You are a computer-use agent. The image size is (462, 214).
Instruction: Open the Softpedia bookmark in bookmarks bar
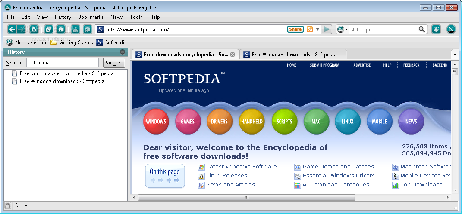112,42
